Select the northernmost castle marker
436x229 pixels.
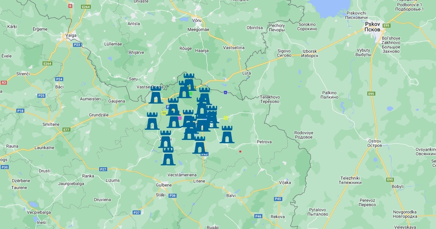[x=189, y=81]
